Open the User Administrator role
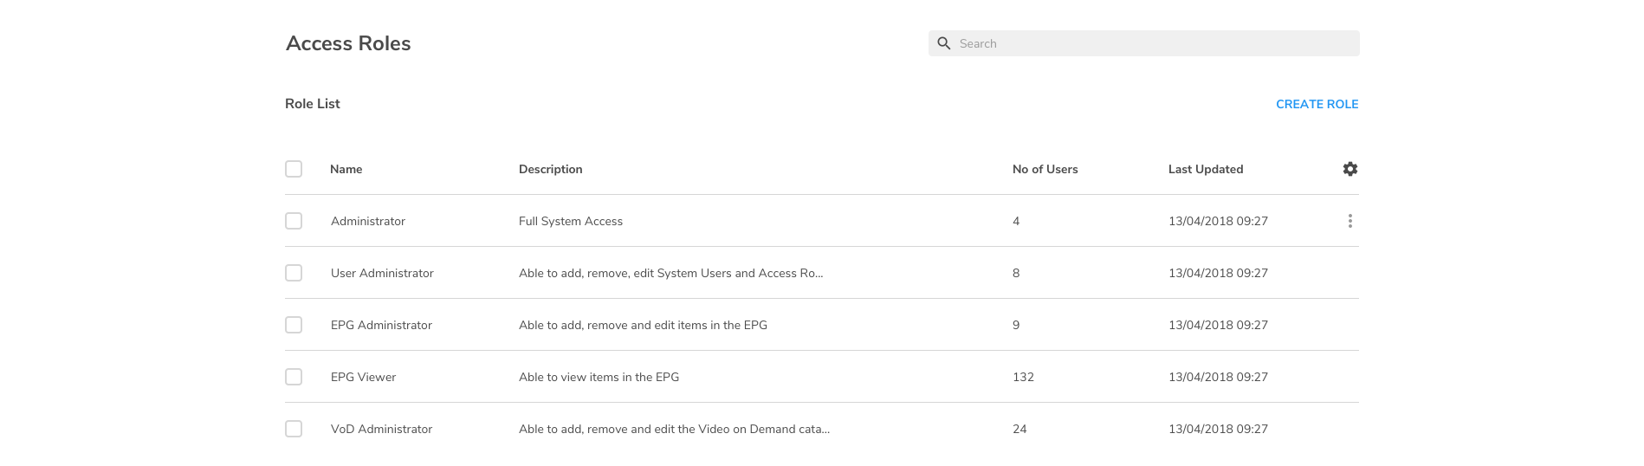The height and width of the screenshot is (466, 1644). 382,273
